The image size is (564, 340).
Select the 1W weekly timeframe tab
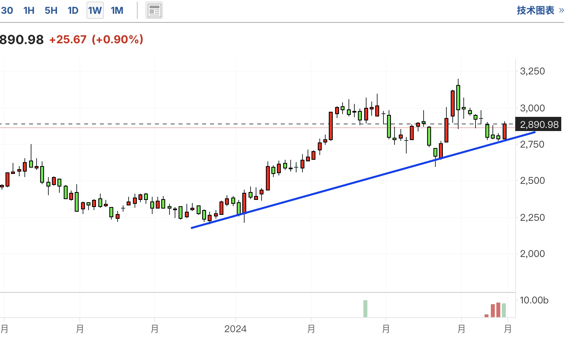pyautogui.click(x=95, y=11)
